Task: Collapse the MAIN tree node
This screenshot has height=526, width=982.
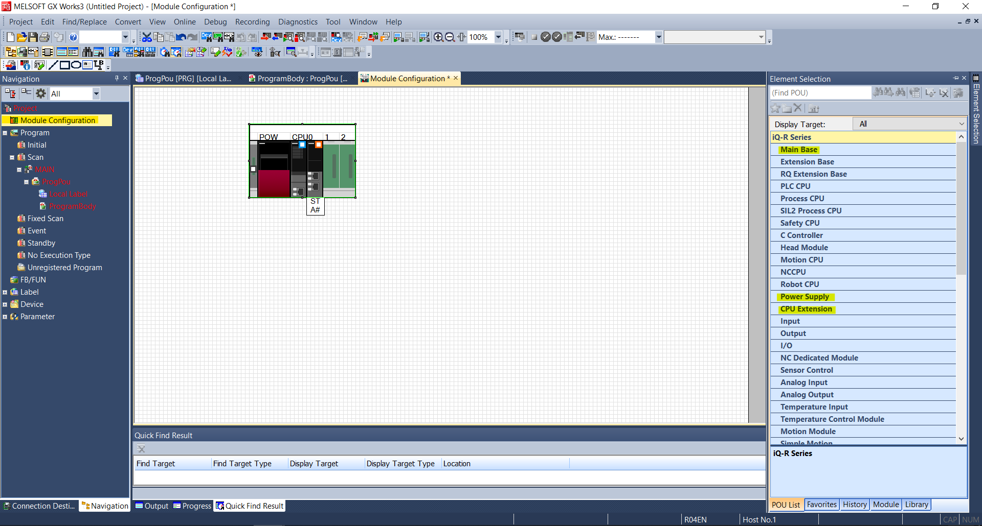Action: point(19,170)
